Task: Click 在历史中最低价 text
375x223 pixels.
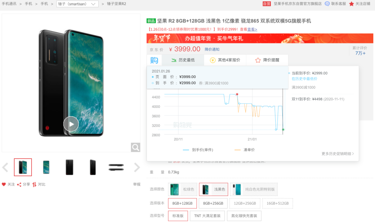Action: [x=305, y=79]
